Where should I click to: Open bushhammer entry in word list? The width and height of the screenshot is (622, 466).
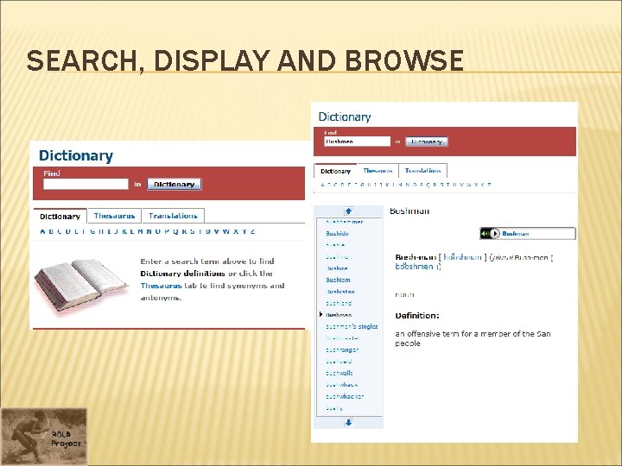(x=345, y=222)
